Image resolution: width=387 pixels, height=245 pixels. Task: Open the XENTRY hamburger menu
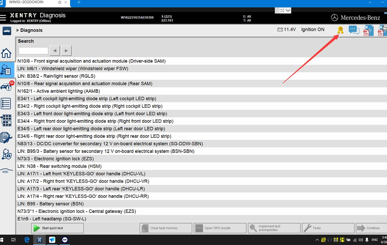3,17
